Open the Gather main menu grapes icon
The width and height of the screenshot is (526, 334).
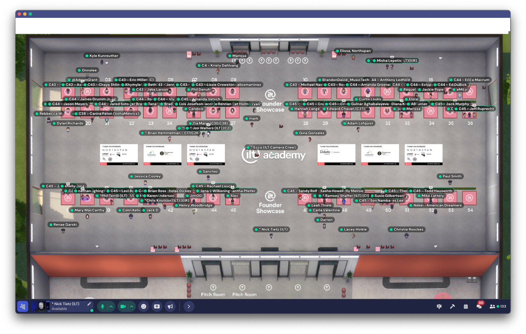(x=23, y=306)
